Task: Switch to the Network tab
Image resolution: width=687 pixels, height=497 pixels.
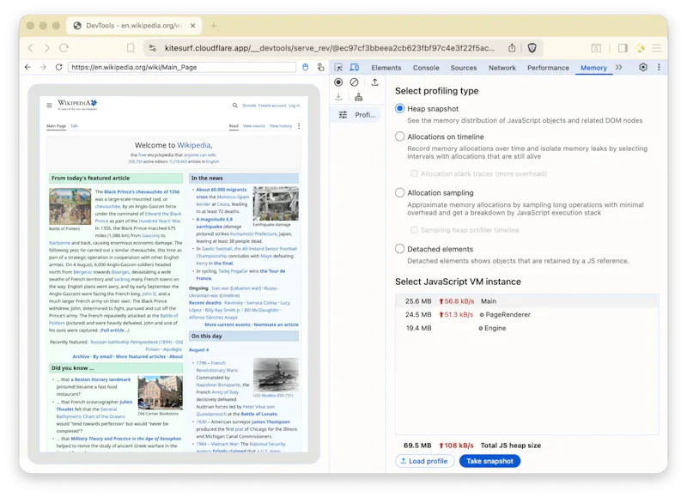Action: coord(502,68)
